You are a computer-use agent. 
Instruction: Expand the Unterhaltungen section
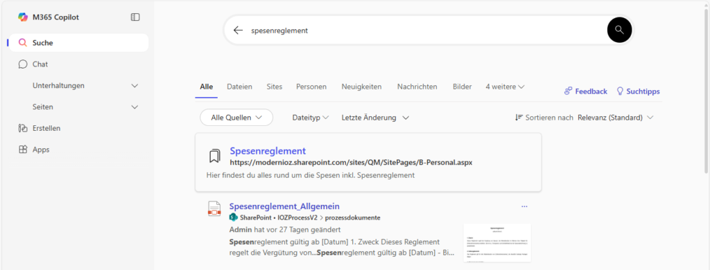[135, 85]
